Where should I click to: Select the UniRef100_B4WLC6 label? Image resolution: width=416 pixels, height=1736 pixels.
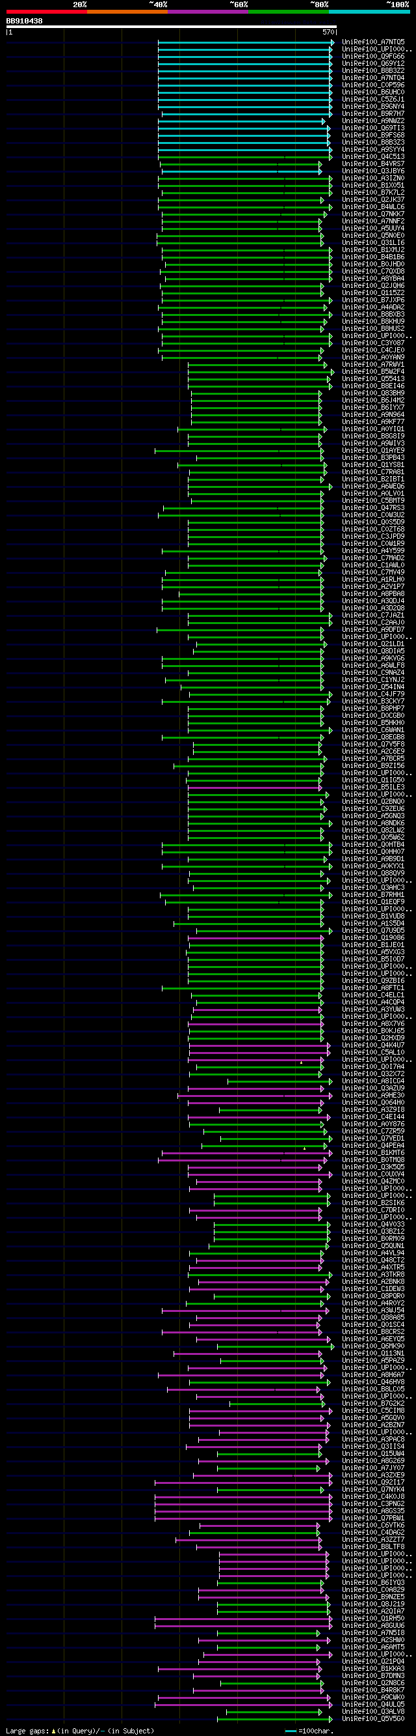pos(373,207)
